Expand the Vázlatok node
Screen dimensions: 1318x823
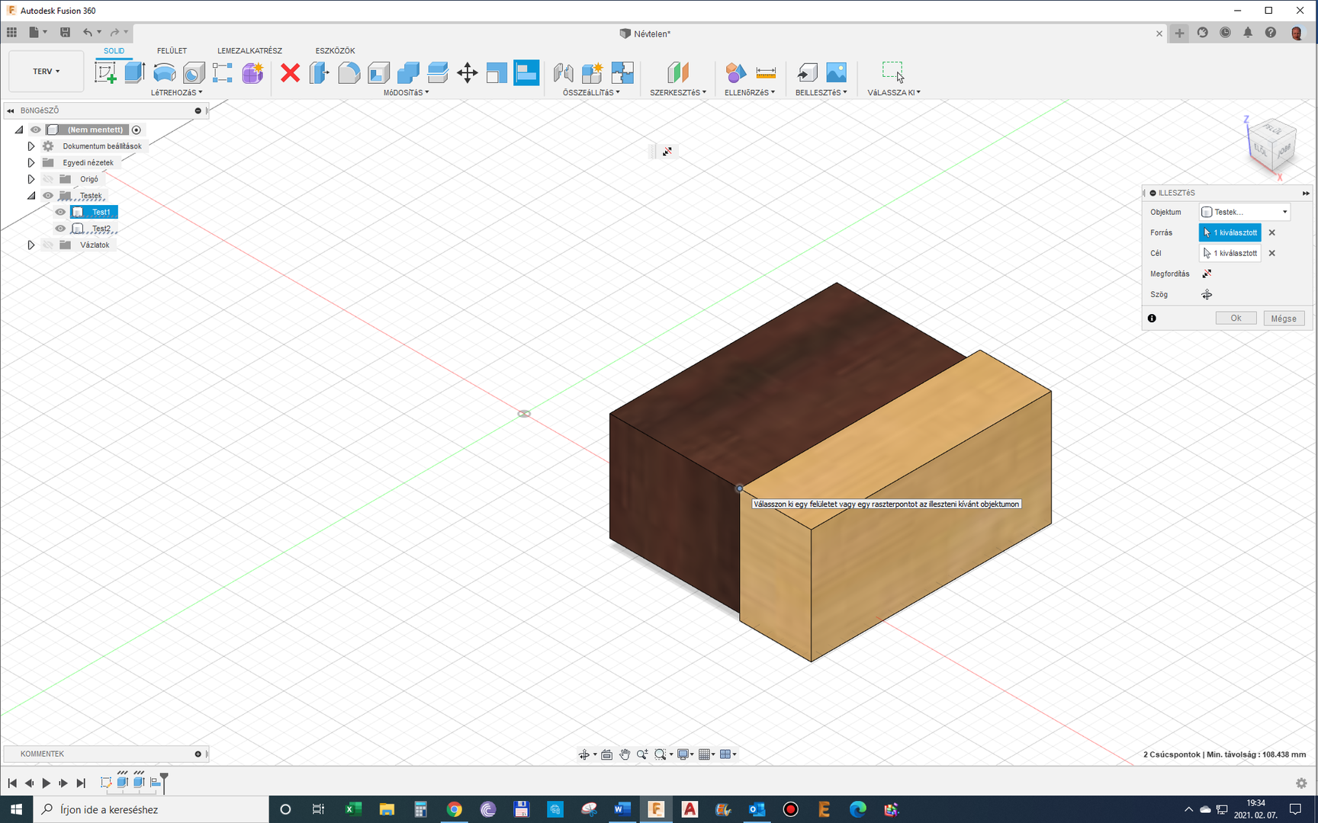31,245
